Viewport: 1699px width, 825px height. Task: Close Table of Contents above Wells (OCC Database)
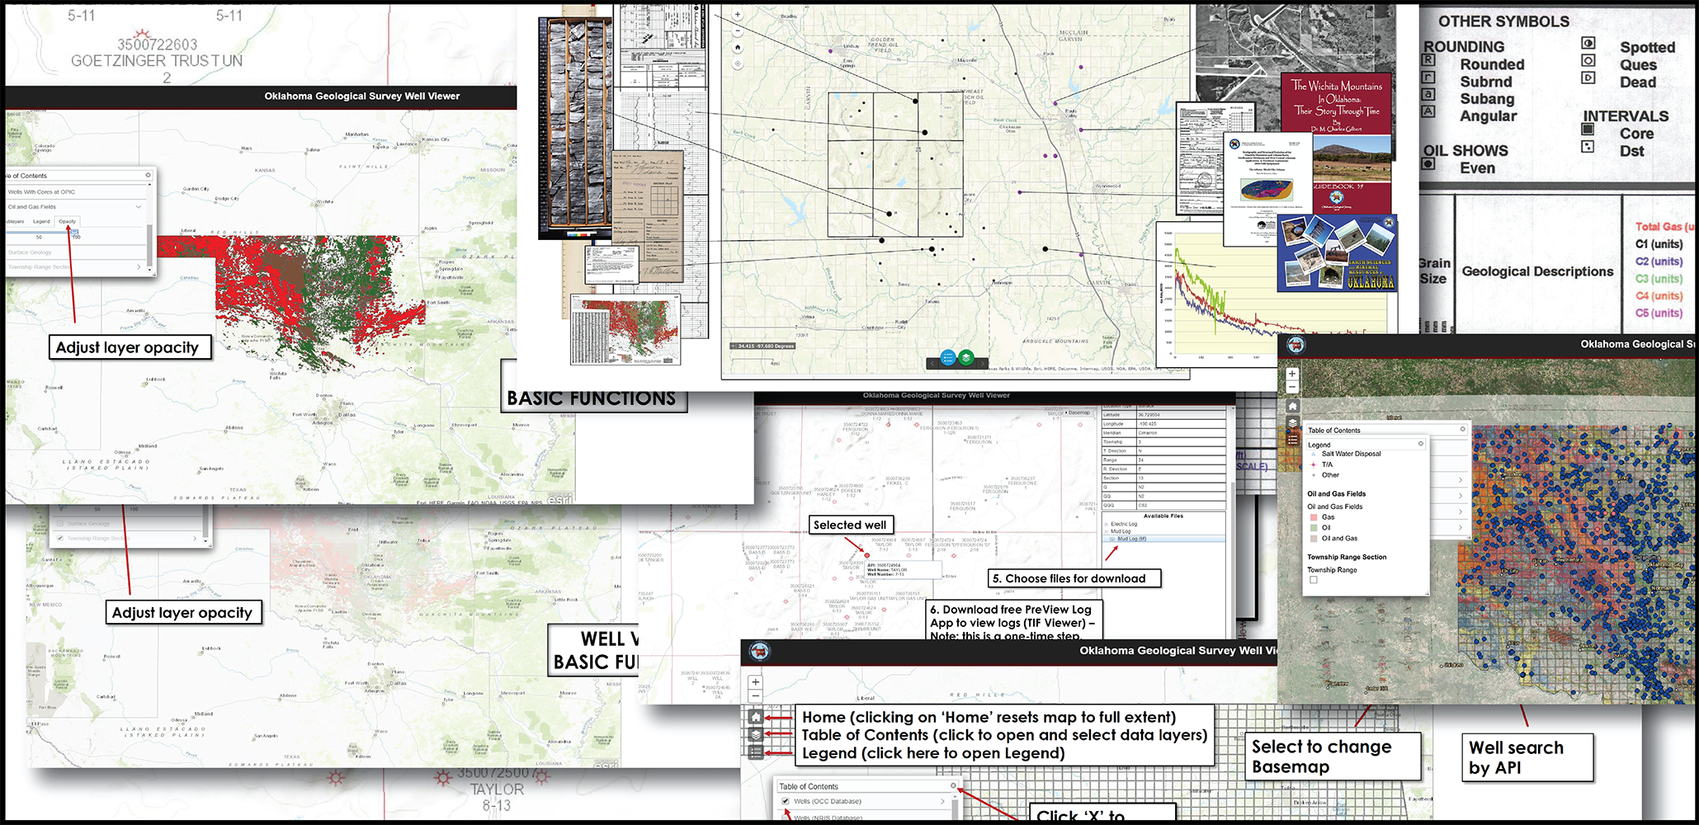pyautogui.click(x=953, y=786)
